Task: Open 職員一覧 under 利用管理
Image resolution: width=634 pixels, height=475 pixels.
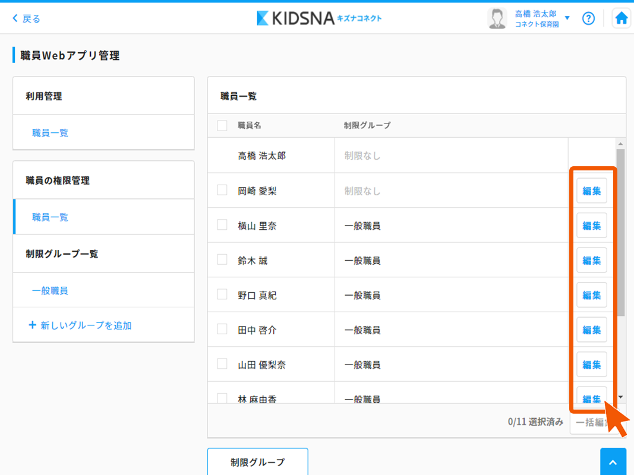Action: pyautogui.click(x=51, y=133)
